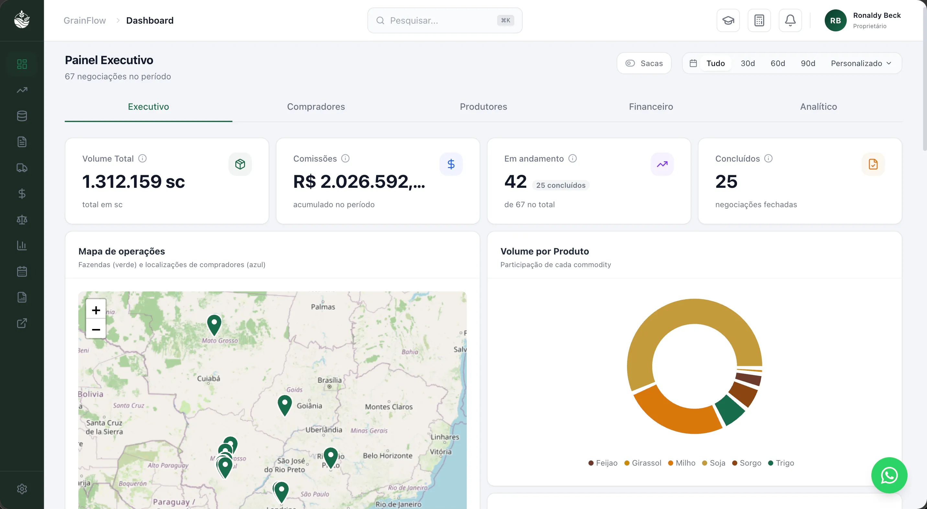927x509 pixels.
Task: Select the 90d period filter
Action: 808,63
